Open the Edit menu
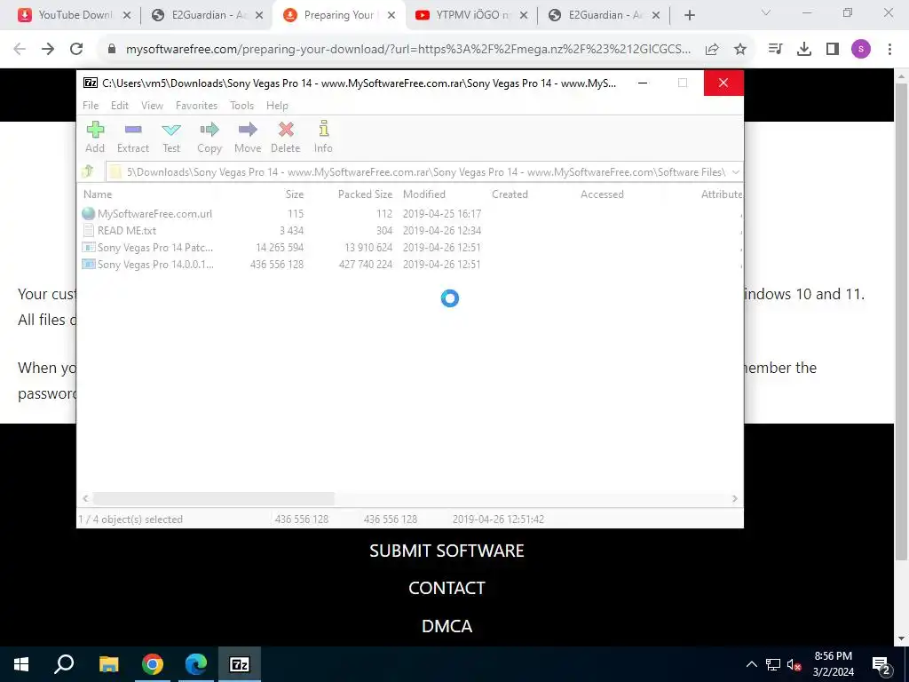This screenshot has height=682, width=909. pyautogui.click(x=120, y=106)
